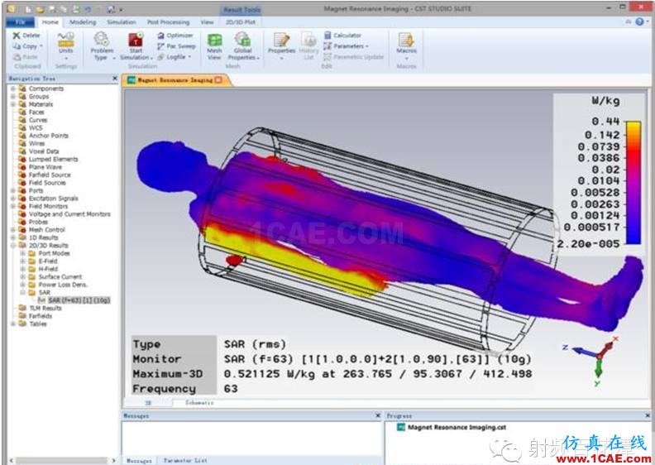Select Probes in the navigation tree
This screenshot has width=655, height=465.
33,222
